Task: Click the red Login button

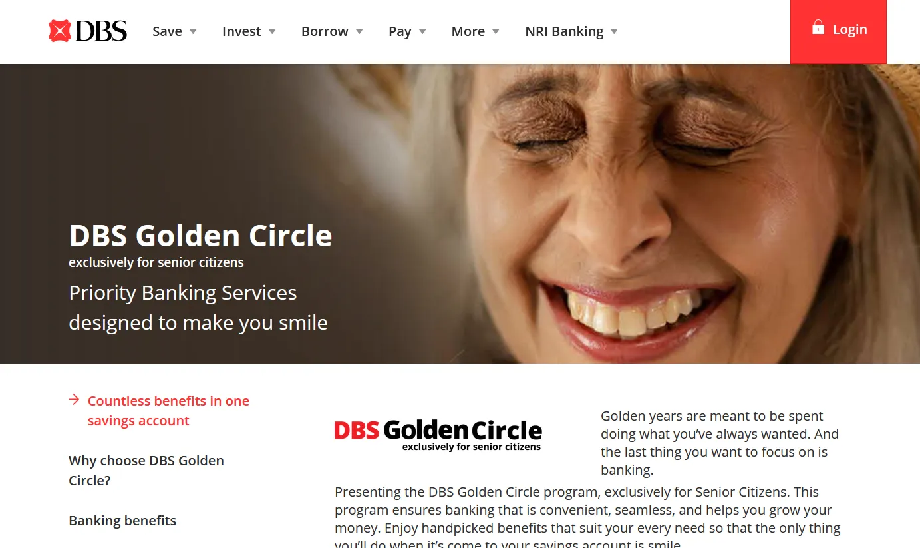Action: (838, 31)
